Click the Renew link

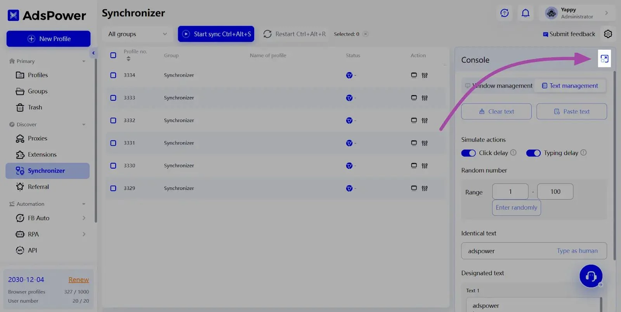[78, 280]
